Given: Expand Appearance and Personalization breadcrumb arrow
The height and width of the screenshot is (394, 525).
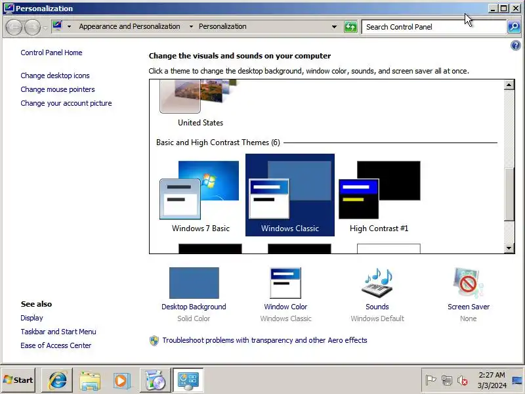Looking at the screenshot, I should click(191, 26).
